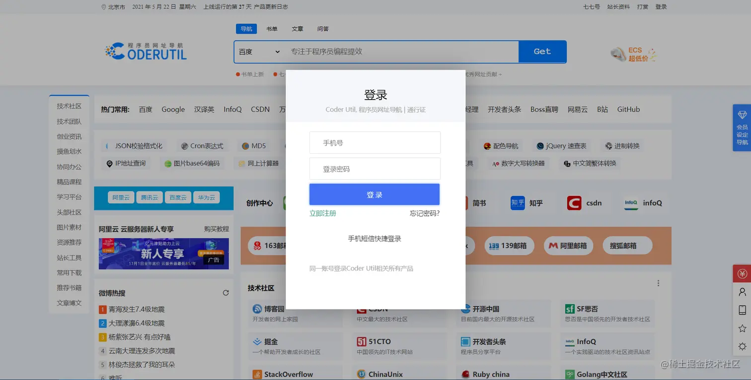Open the IP地址查询 tool
Viewport: 751px width, 380px height.
tap(126, 163)
